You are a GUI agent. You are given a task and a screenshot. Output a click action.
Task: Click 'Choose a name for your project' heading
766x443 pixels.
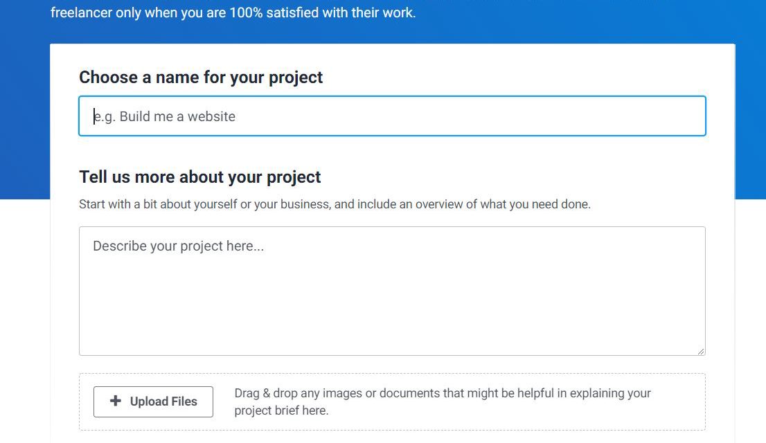coord(201,77)
